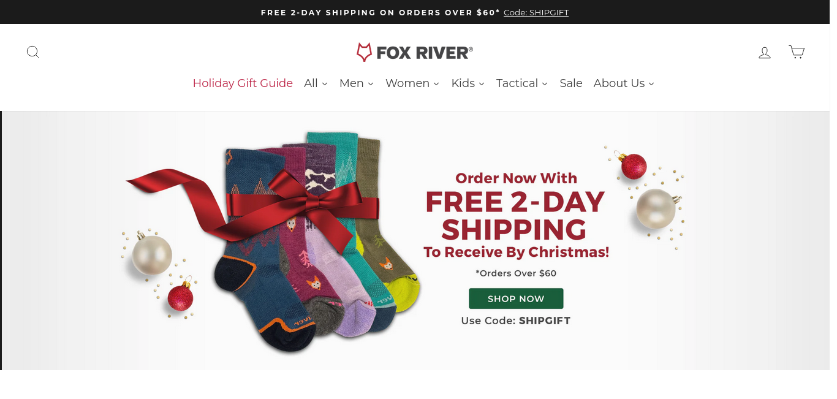Open the Sale page

571,83
